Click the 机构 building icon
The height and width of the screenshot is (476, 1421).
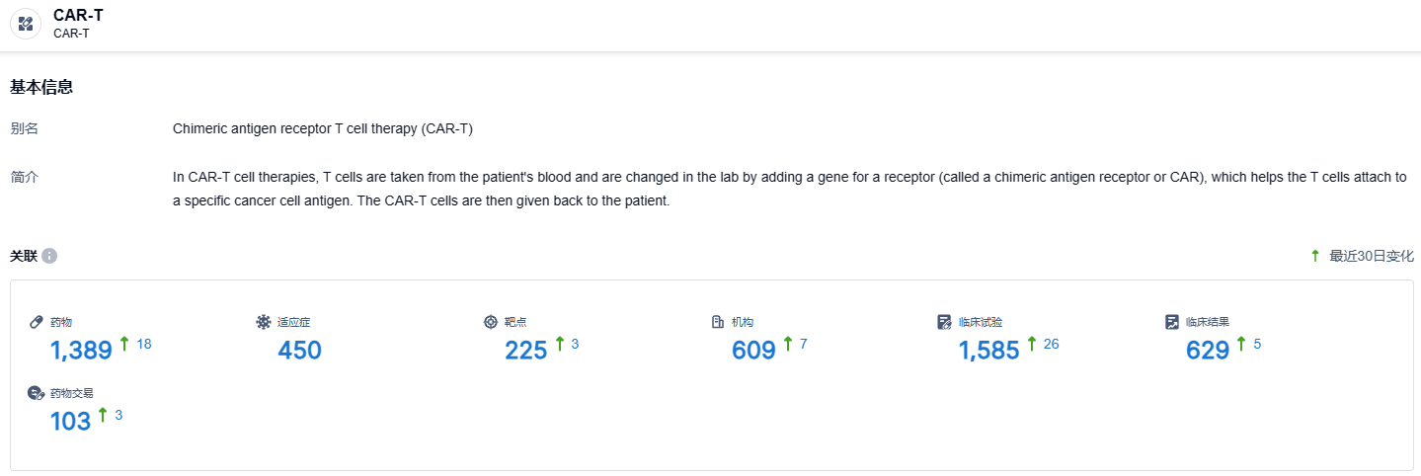718,322
